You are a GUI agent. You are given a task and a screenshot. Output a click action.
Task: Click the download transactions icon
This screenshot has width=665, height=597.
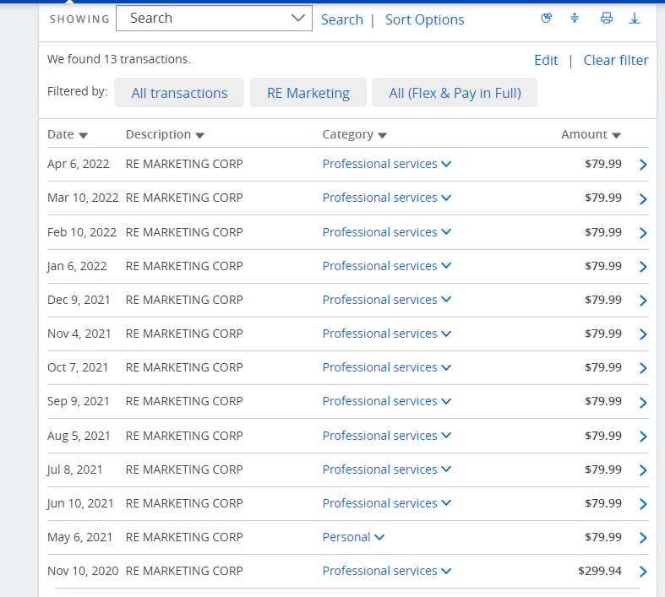point(634,18)
